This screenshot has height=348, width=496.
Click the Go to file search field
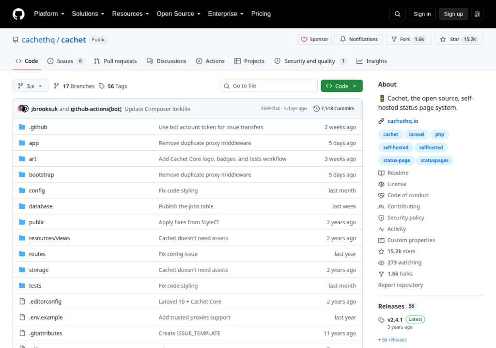(x=269, y=86)
